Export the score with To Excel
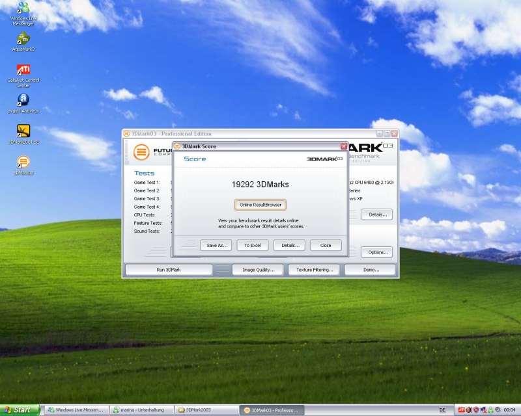Image resolution: width=521 pixels, height=416 pixels. pos(253,246)
